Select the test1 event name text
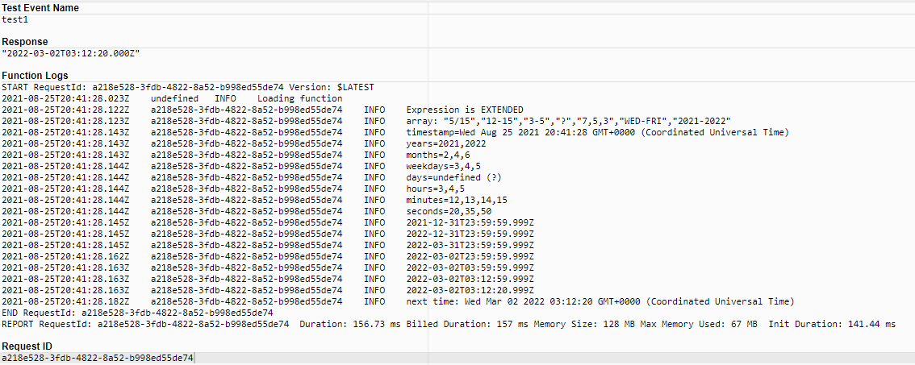Image resolution: width=915 pixels, height=365 pixels. (15, 20)
